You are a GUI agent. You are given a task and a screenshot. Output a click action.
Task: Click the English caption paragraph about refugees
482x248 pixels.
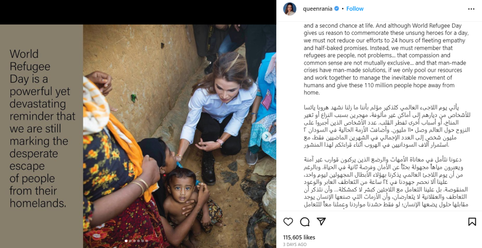385,59
